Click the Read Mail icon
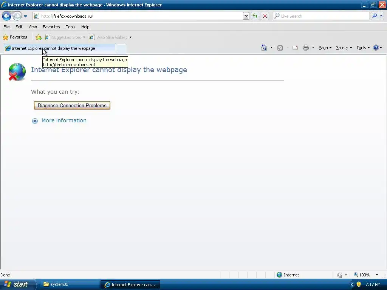 (x=295, y=48)
